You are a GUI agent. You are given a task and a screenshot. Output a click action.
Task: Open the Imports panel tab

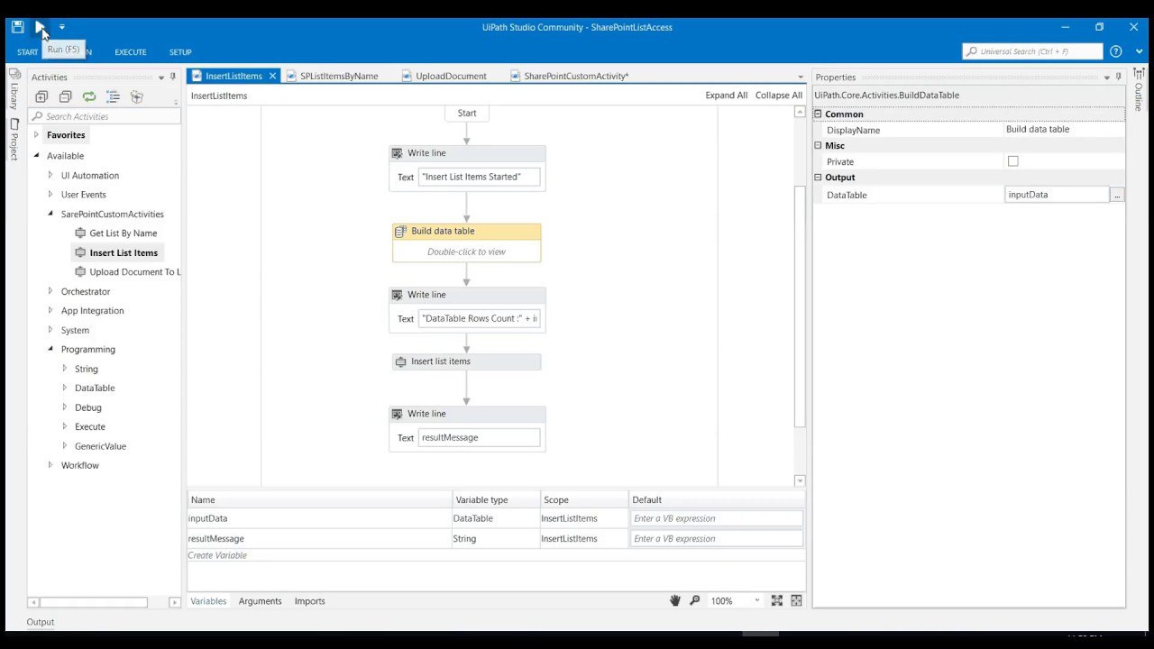(x=310, y=601)
